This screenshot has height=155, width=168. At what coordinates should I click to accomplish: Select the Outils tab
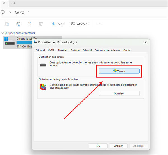point(51,50)
